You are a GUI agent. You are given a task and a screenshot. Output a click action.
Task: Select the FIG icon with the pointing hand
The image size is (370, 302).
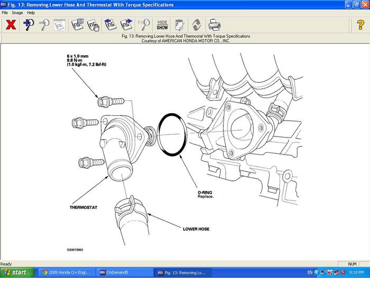(x=94, y=25)
